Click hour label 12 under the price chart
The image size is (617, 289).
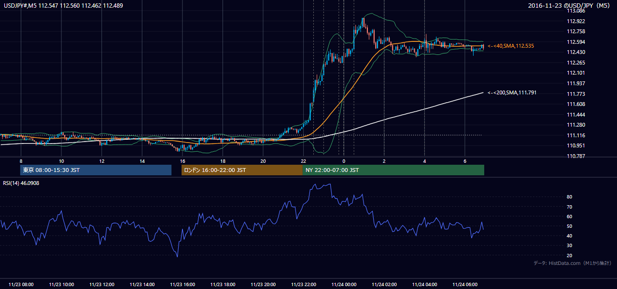(101, 161)
